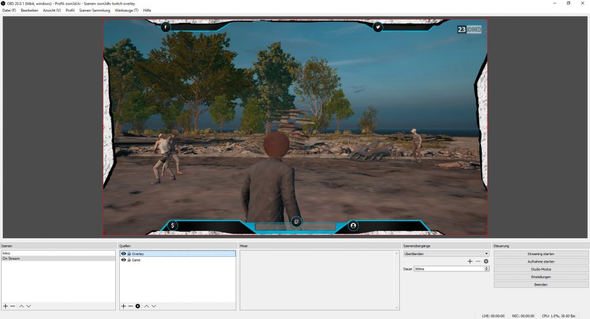Open the Überblenden transition dropdown
Image resolution: width=590 pixels, height=319 pixels.
[446, 253]
